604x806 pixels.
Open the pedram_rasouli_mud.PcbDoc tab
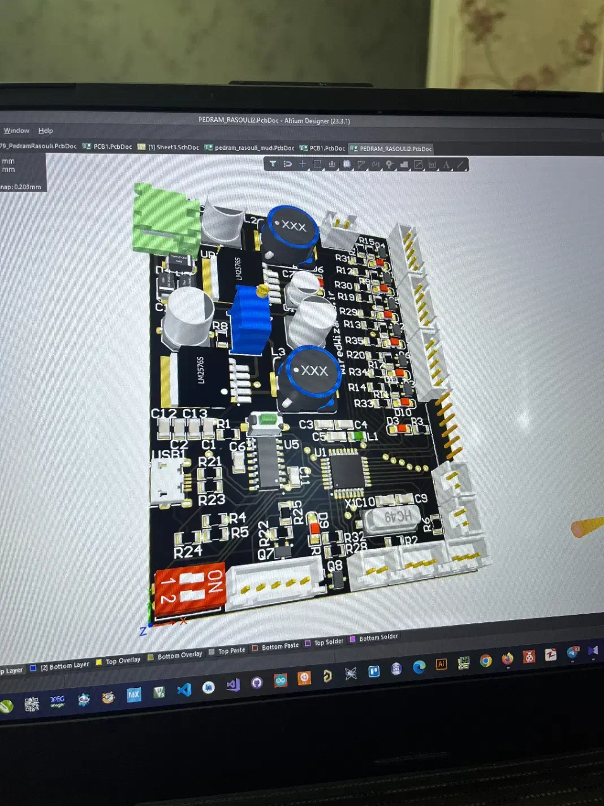254,148
